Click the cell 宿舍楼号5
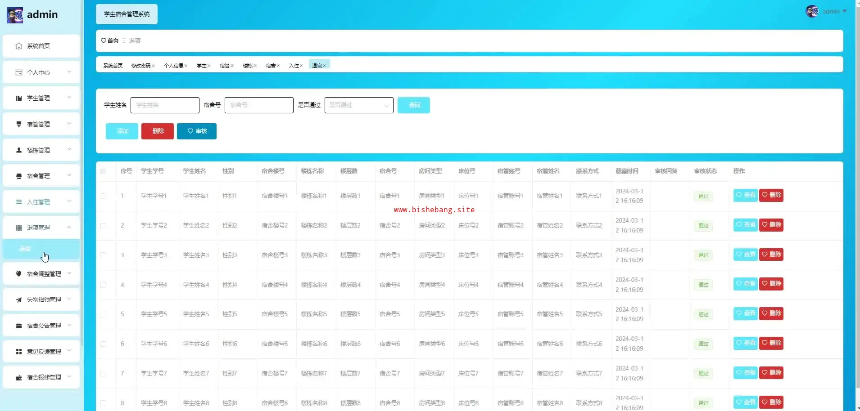The width and height of the screenshot is (860, 411). 275,314
